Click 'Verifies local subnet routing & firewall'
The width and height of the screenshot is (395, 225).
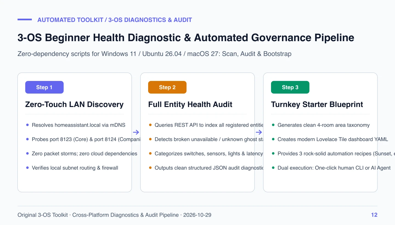[x=75, y=168]
